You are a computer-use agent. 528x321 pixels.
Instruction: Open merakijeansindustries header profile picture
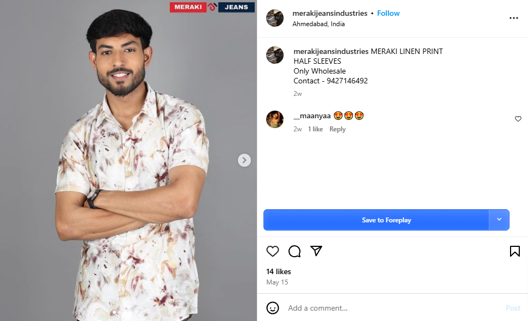[275, 18]
